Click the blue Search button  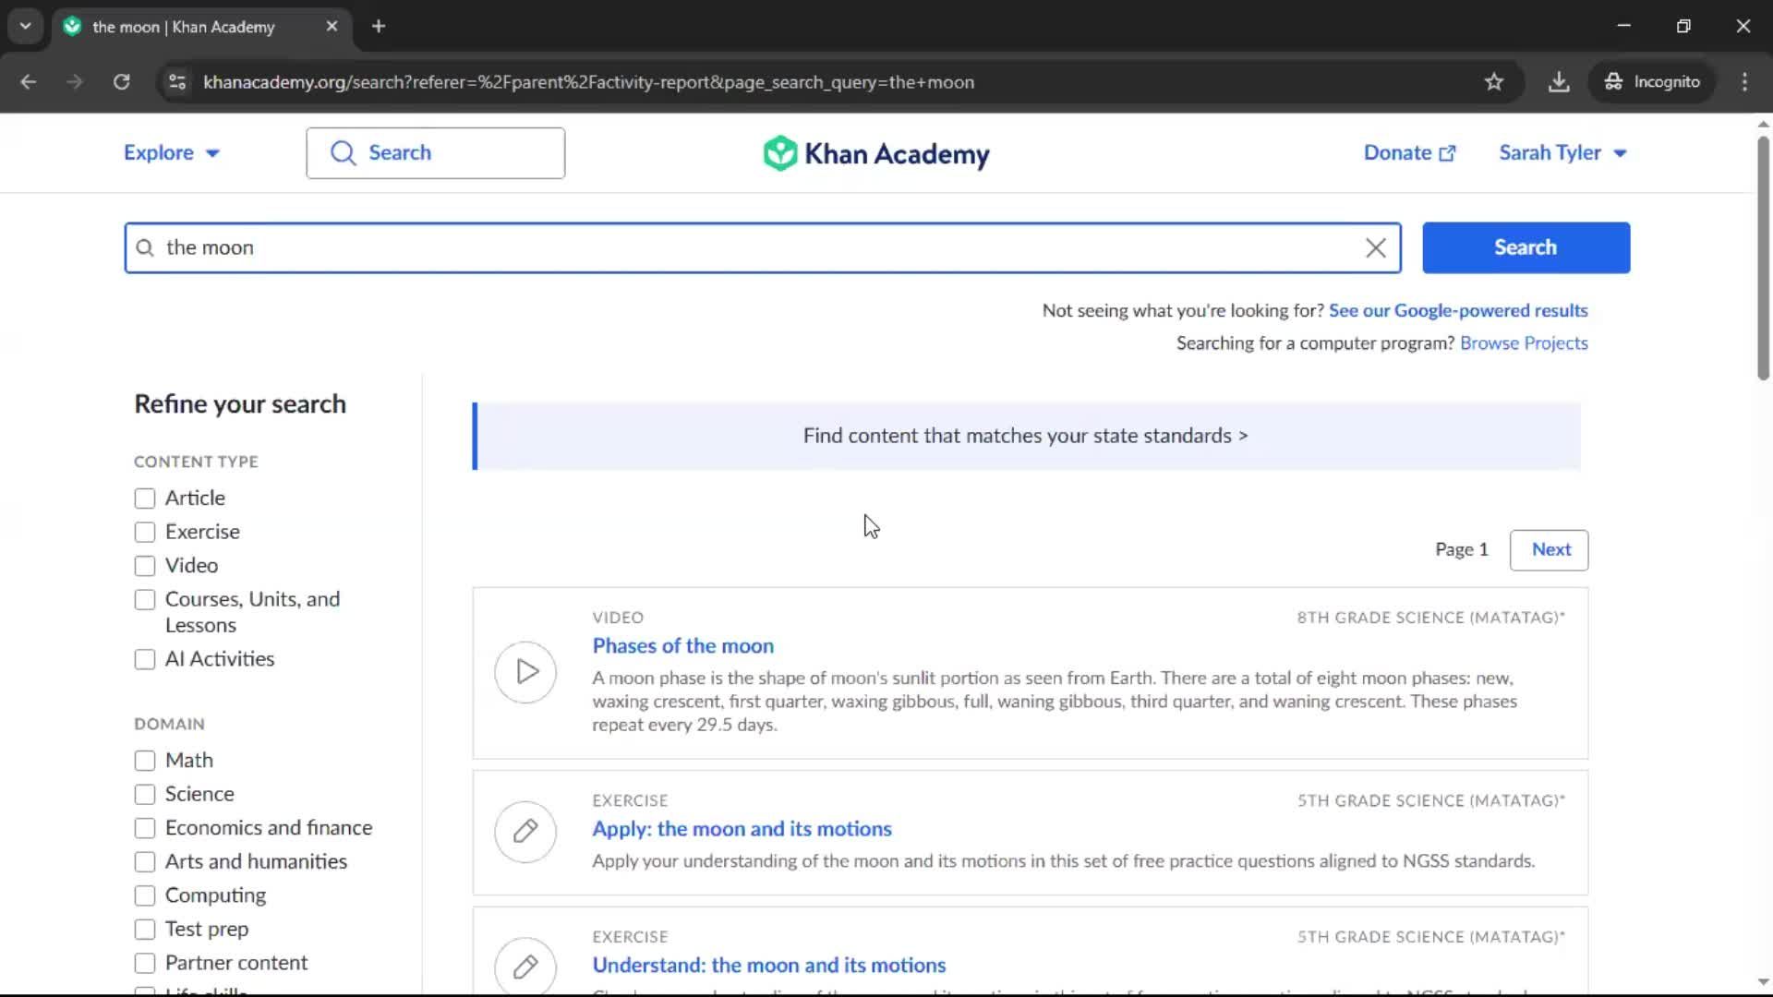[1526, 247]
